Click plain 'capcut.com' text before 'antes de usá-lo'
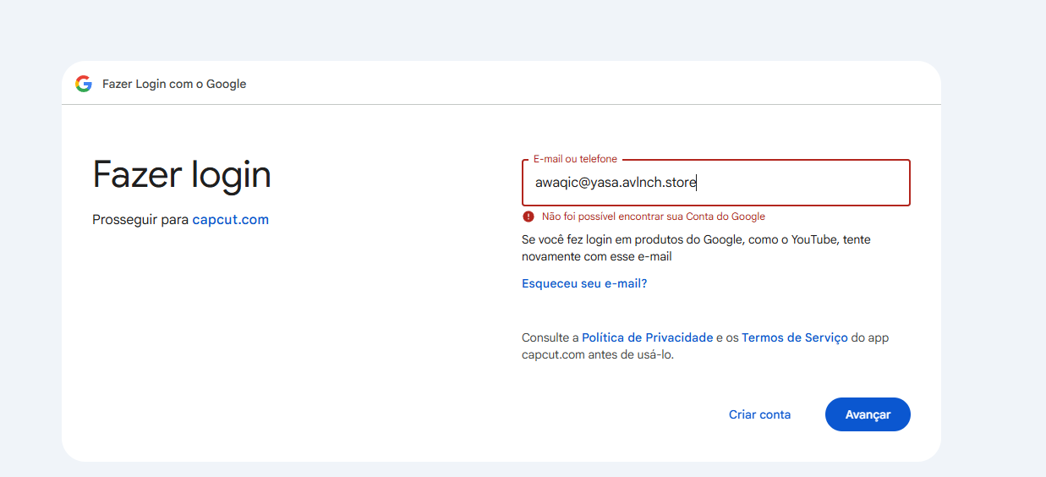1046x477 pixels. 553,355
